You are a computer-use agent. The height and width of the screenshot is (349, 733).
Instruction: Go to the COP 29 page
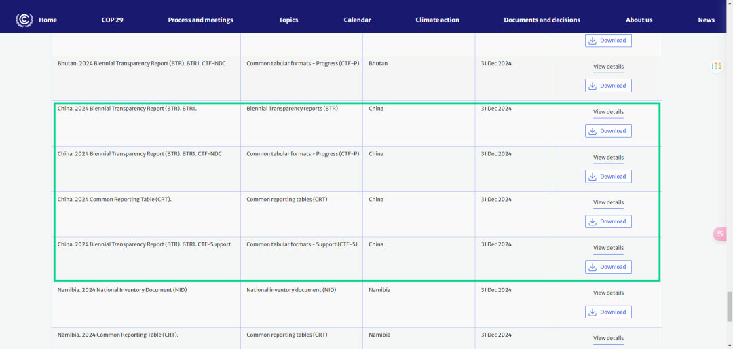pos(112,20)
